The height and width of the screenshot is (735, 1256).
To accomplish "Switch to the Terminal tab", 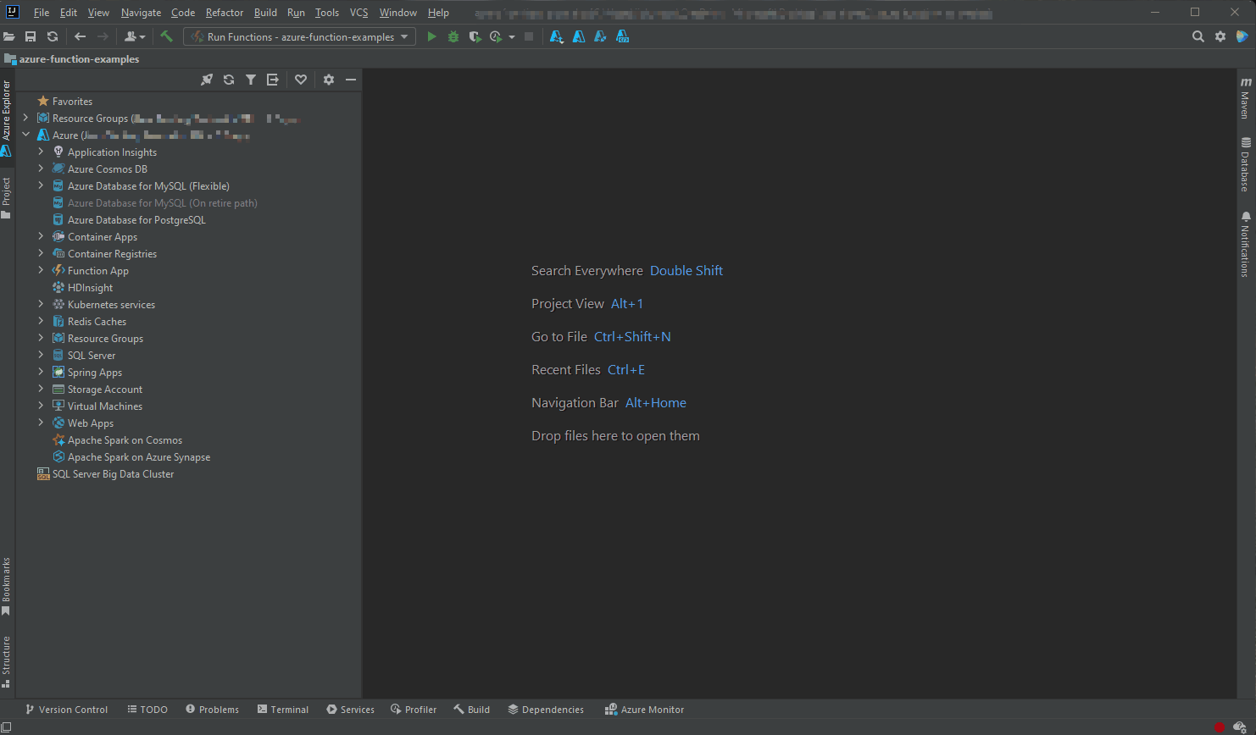I will pos(283,709).
